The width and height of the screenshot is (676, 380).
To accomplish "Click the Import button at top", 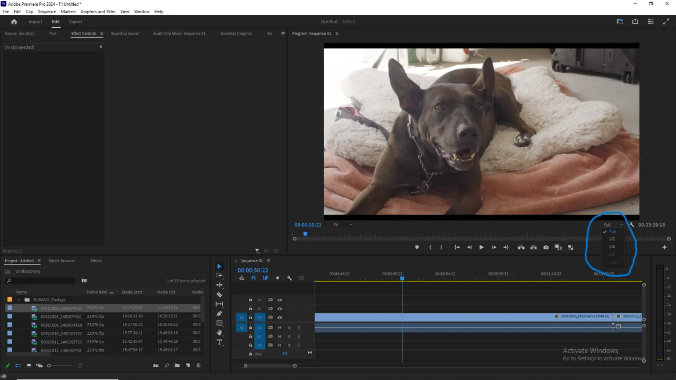I will (35, 22).
